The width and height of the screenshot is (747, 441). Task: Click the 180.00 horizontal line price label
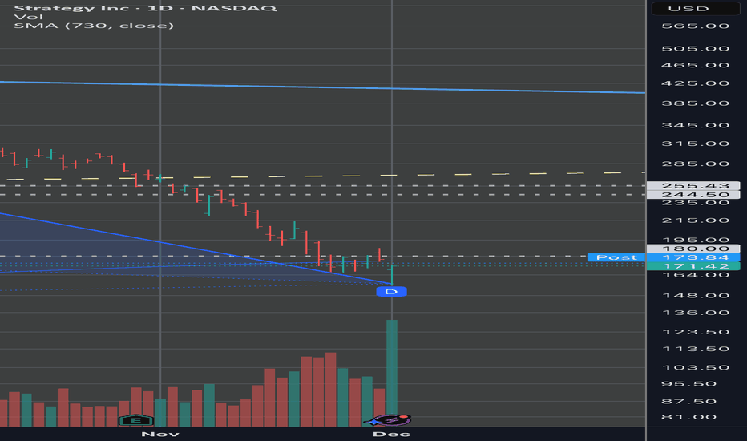pos(695,249)
